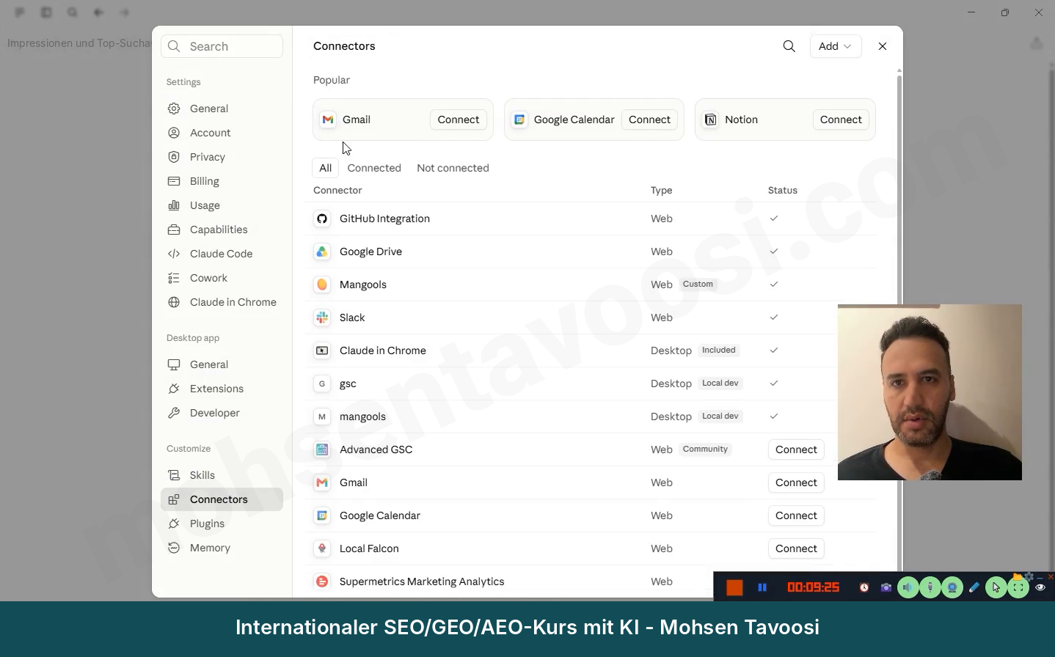
Task: Open Memory in the sidebar
Action: point(222,548)
